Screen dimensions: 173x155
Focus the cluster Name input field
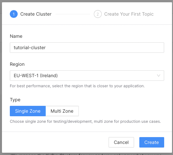pos(87,48)
